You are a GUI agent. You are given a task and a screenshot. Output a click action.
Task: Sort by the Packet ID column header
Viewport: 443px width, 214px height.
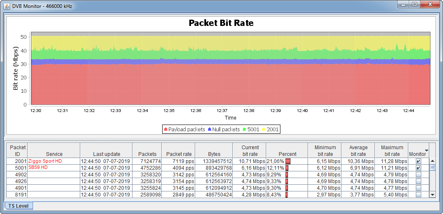click(x=18, y=150)
